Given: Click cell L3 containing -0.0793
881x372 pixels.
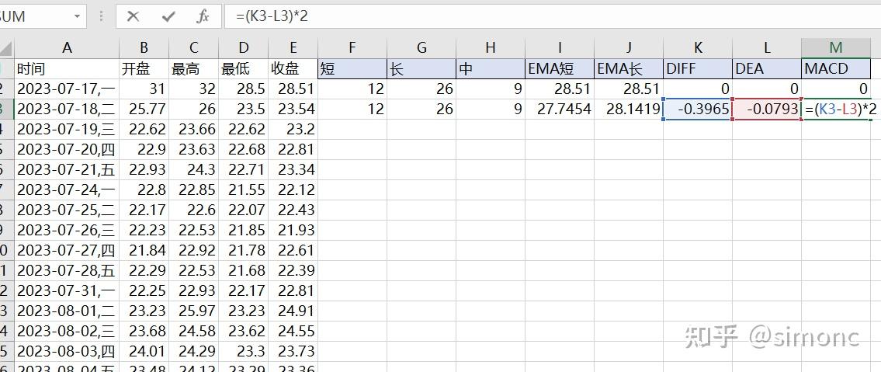Looking at the screenshot, I should coord(766,110).
